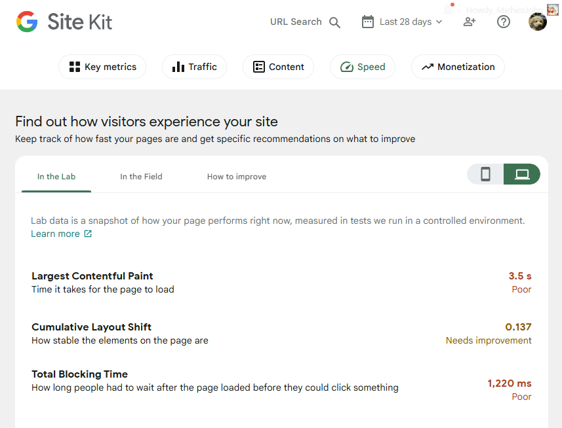Viewport: 562px width, 428px height.
Task: Open the add user icon
Action: pos(470,22)
